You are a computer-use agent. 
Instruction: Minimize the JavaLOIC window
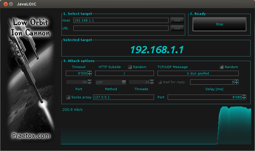[x=11, y=4]
